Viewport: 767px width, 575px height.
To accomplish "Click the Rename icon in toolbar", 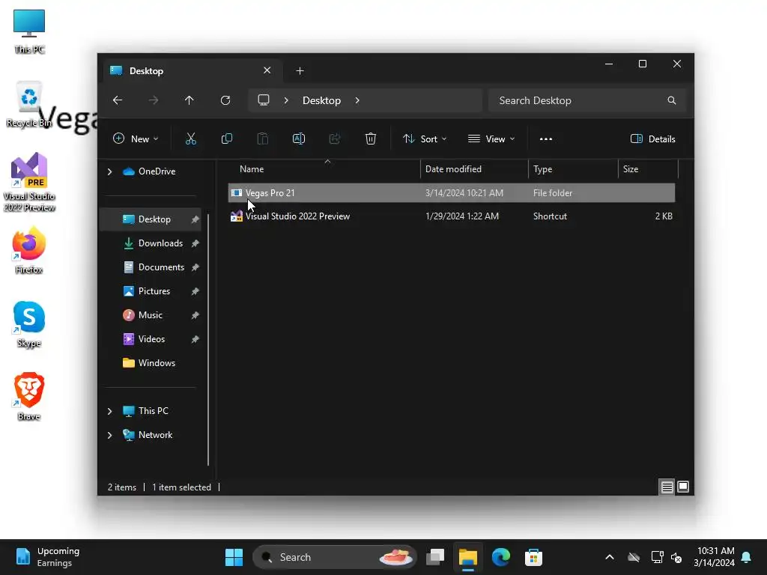I will click(x=298, y=139).
